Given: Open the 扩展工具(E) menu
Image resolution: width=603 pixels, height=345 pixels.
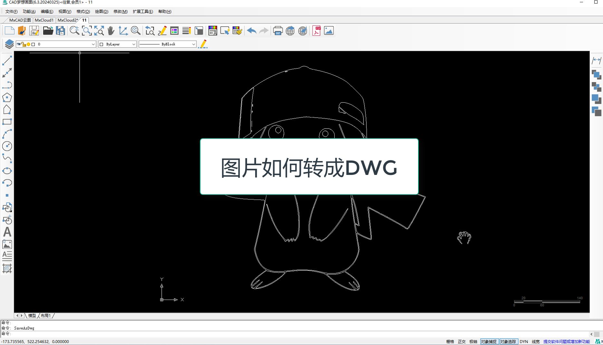Looking at the screenshot, I should coord(143,11).
